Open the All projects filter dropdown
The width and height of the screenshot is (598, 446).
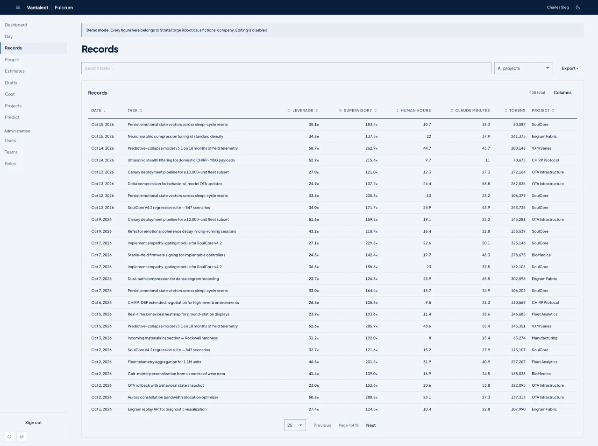coord(523,68)
